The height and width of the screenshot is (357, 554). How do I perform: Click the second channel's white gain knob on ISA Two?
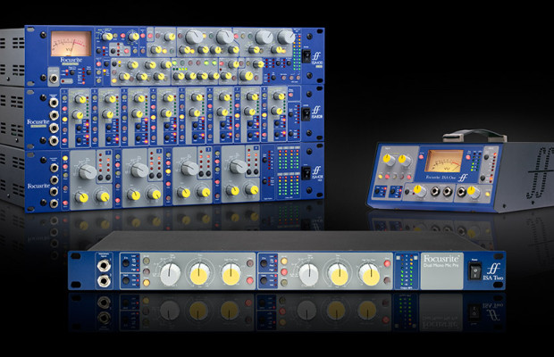pyautogui.click(x=309, y=274)
